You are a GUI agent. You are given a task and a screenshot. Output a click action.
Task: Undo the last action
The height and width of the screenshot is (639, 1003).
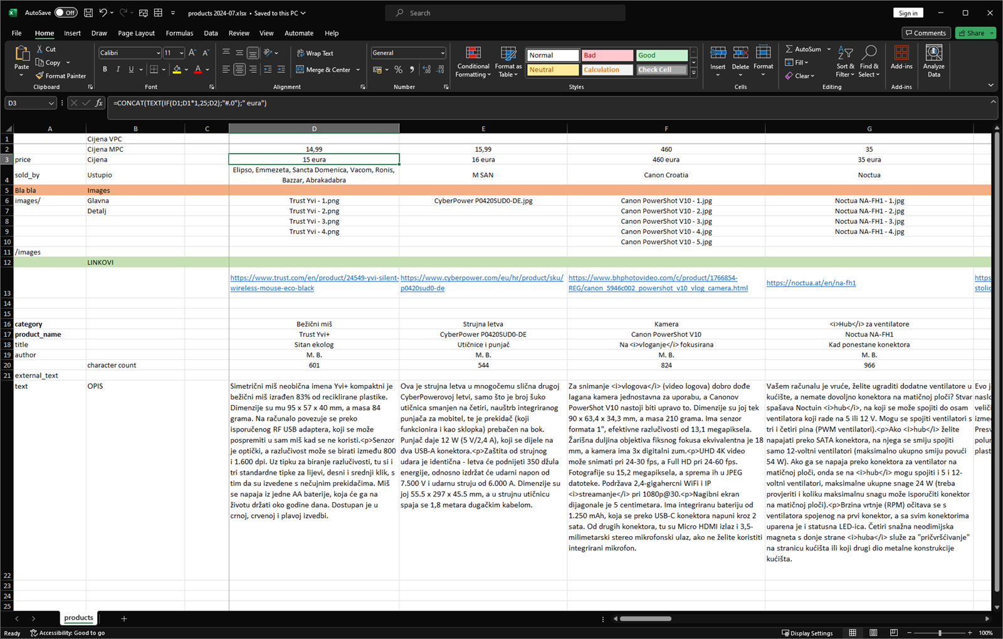point(103,13)
